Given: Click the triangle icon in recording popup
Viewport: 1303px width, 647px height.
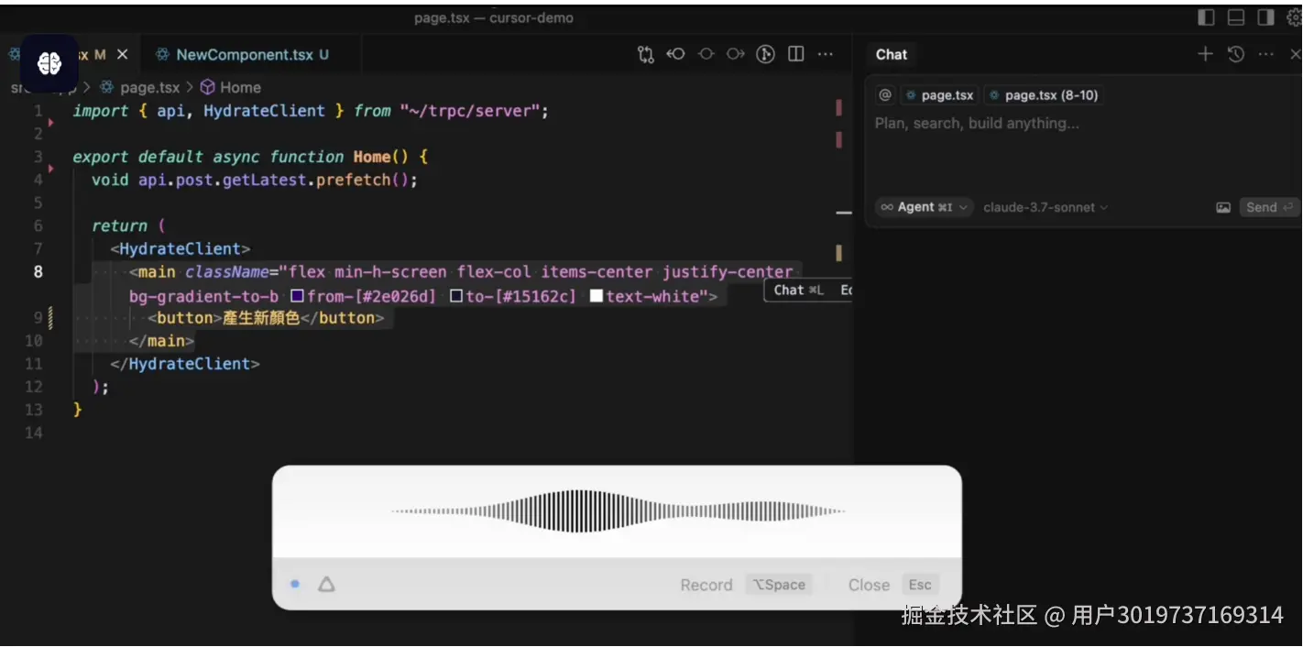Looking at the screenshot, I should 326,584.
